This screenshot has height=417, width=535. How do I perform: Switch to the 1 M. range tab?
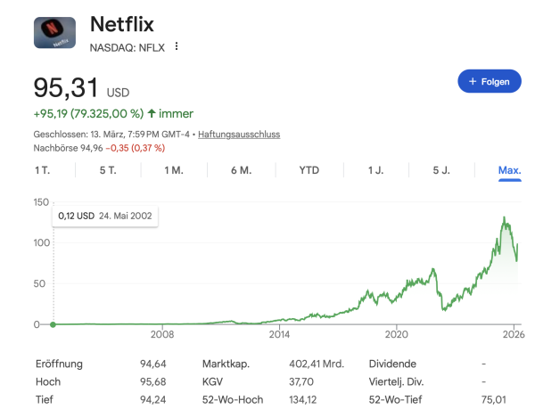pos(174,170)
